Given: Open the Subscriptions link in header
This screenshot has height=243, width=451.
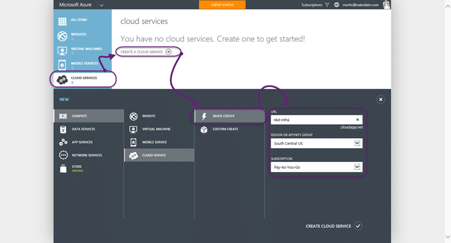Looking at the screenshot, I should pyautogui.click(x=312, y=5).
